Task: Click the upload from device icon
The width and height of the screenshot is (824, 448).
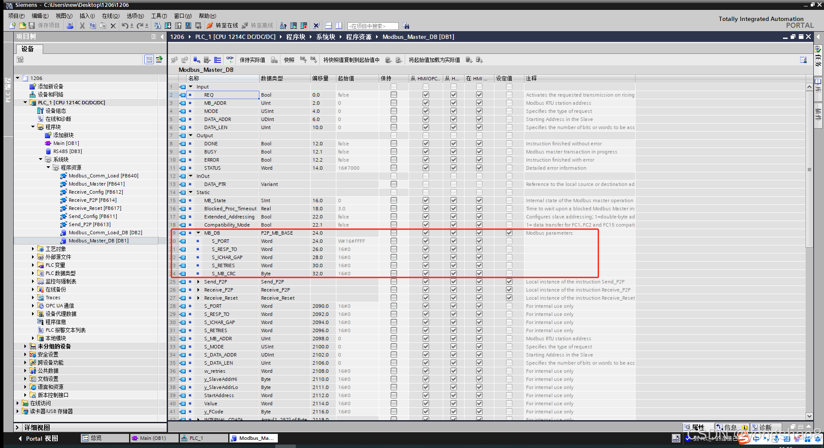Action: pyautogui.click(x=178, y=26)
